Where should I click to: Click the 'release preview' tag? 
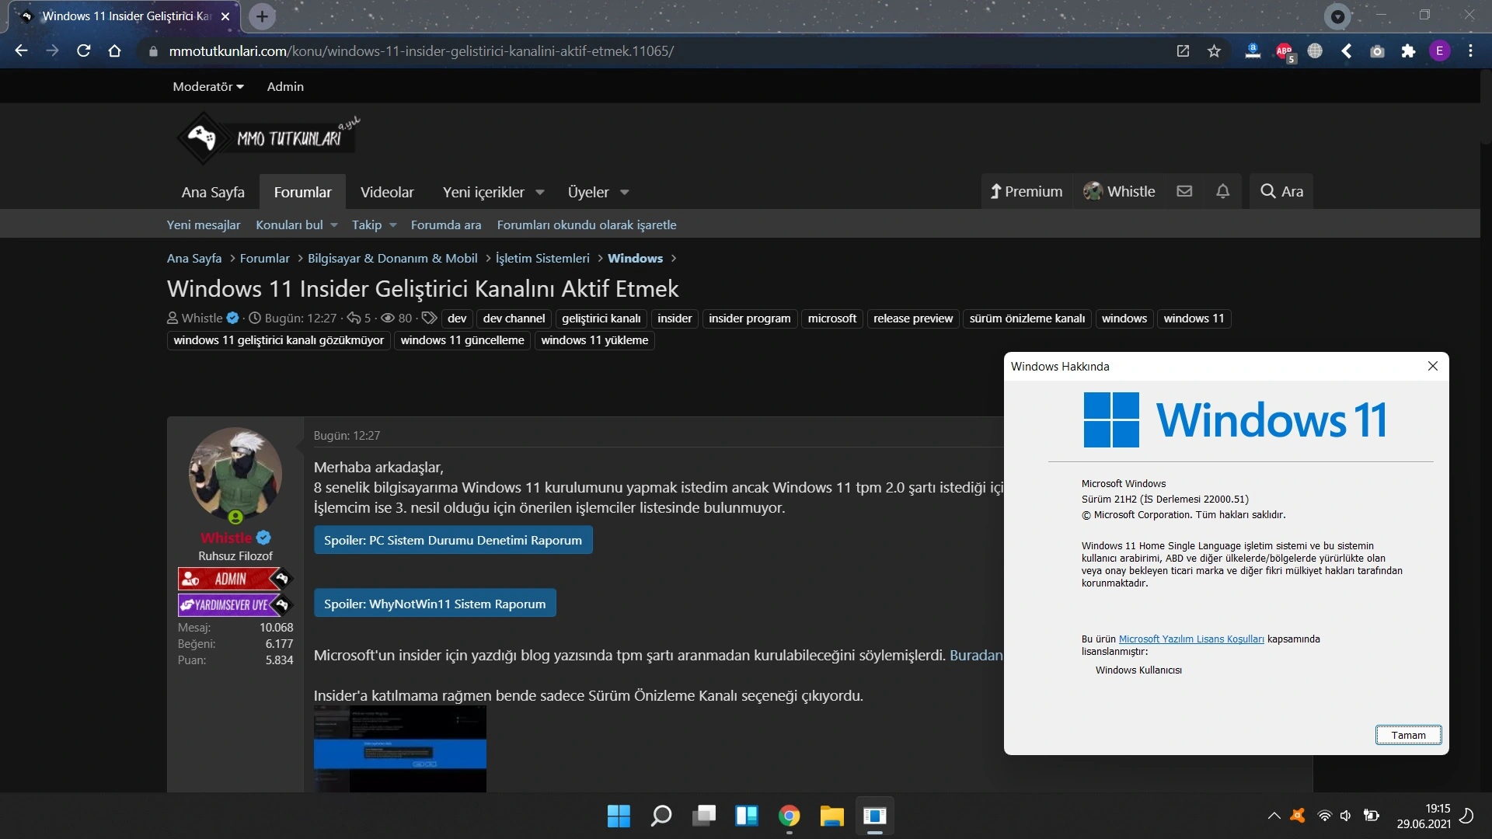tap(913, 319)
